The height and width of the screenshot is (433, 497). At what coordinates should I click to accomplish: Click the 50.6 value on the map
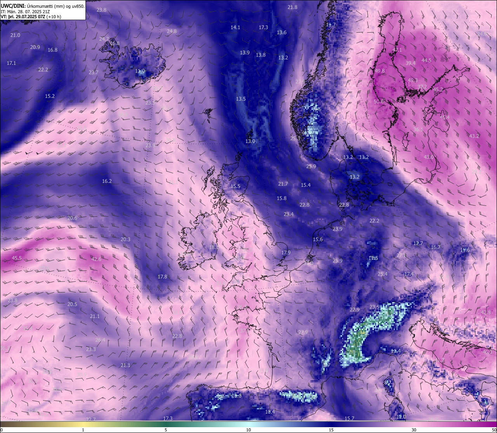[x=379, y=101]
